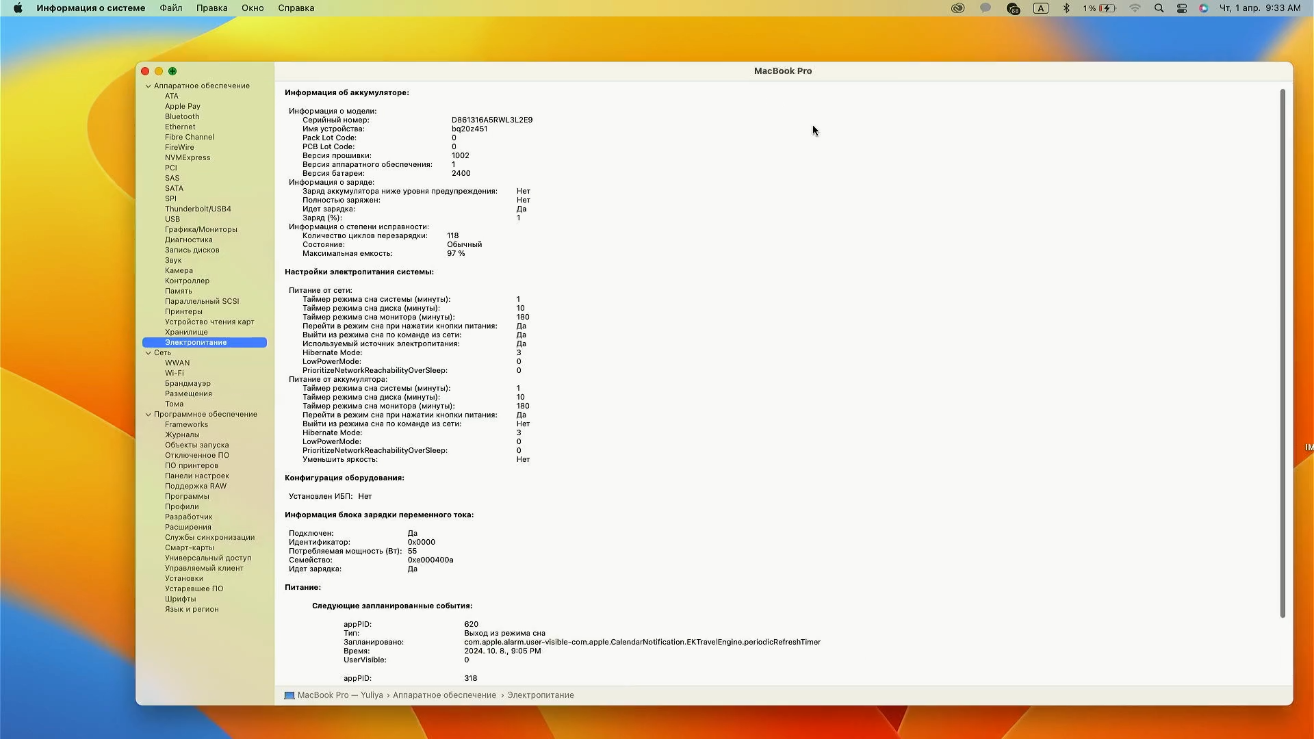Screen dimensions: 1314x739
Task: Click the device name value bq20z451
Action: pyautogui.click(x=469, y=129)
